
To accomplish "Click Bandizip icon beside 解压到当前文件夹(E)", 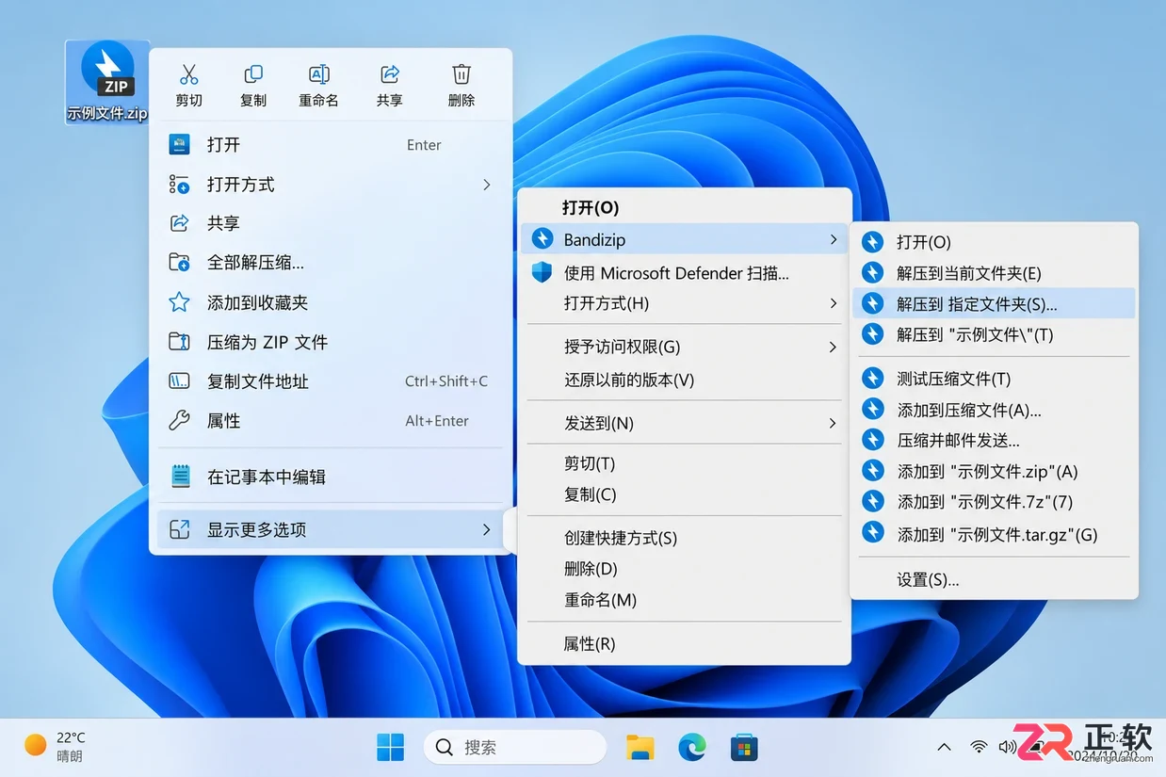I will click(x=873, y=273).
